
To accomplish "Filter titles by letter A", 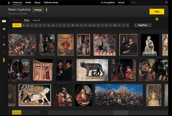I will (x=24, y=25).
